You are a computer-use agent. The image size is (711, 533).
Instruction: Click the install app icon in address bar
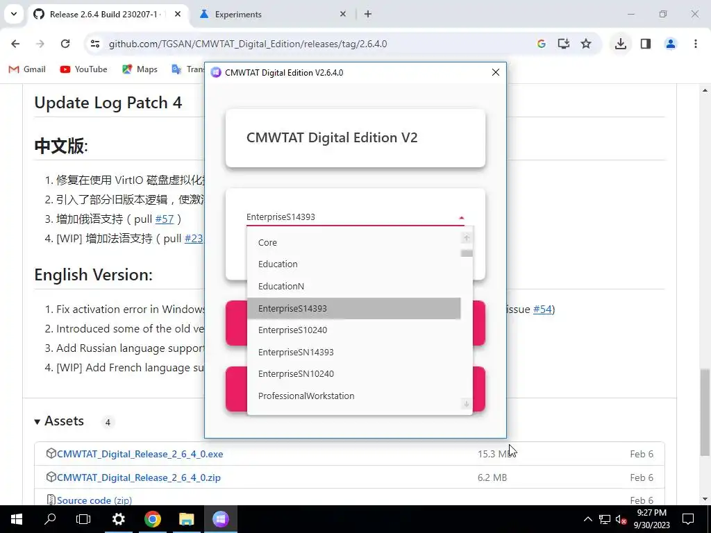[564, 44]
